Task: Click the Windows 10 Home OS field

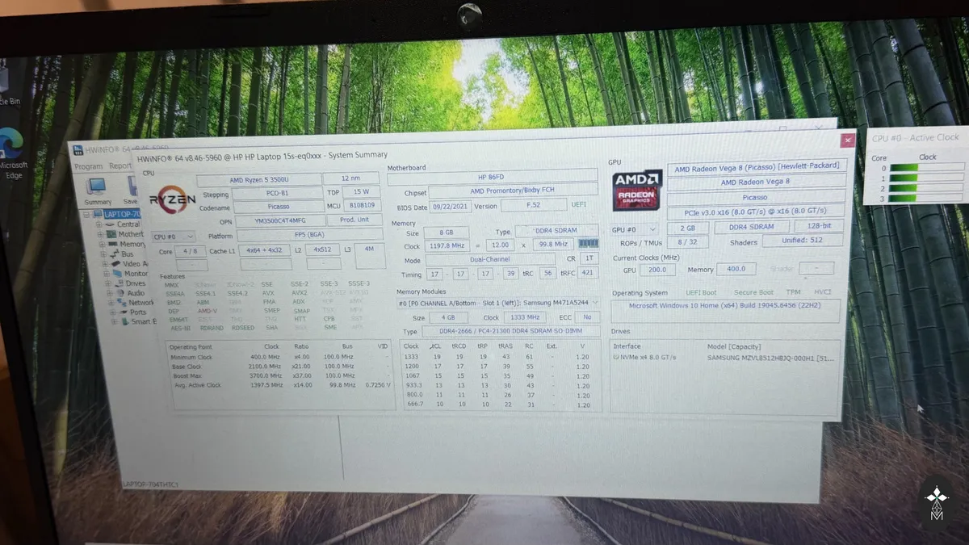Action: (x=724, y=311)
